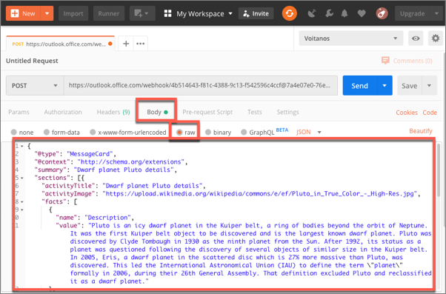Click the Upgrade button
This screenshot has width=446, height=294.
pyautogui.click(x=412, y=13)
